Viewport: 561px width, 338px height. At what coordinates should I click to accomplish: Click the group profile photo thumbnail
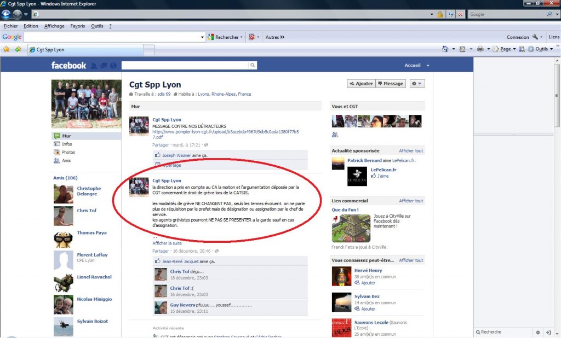(x=86, y=103)
